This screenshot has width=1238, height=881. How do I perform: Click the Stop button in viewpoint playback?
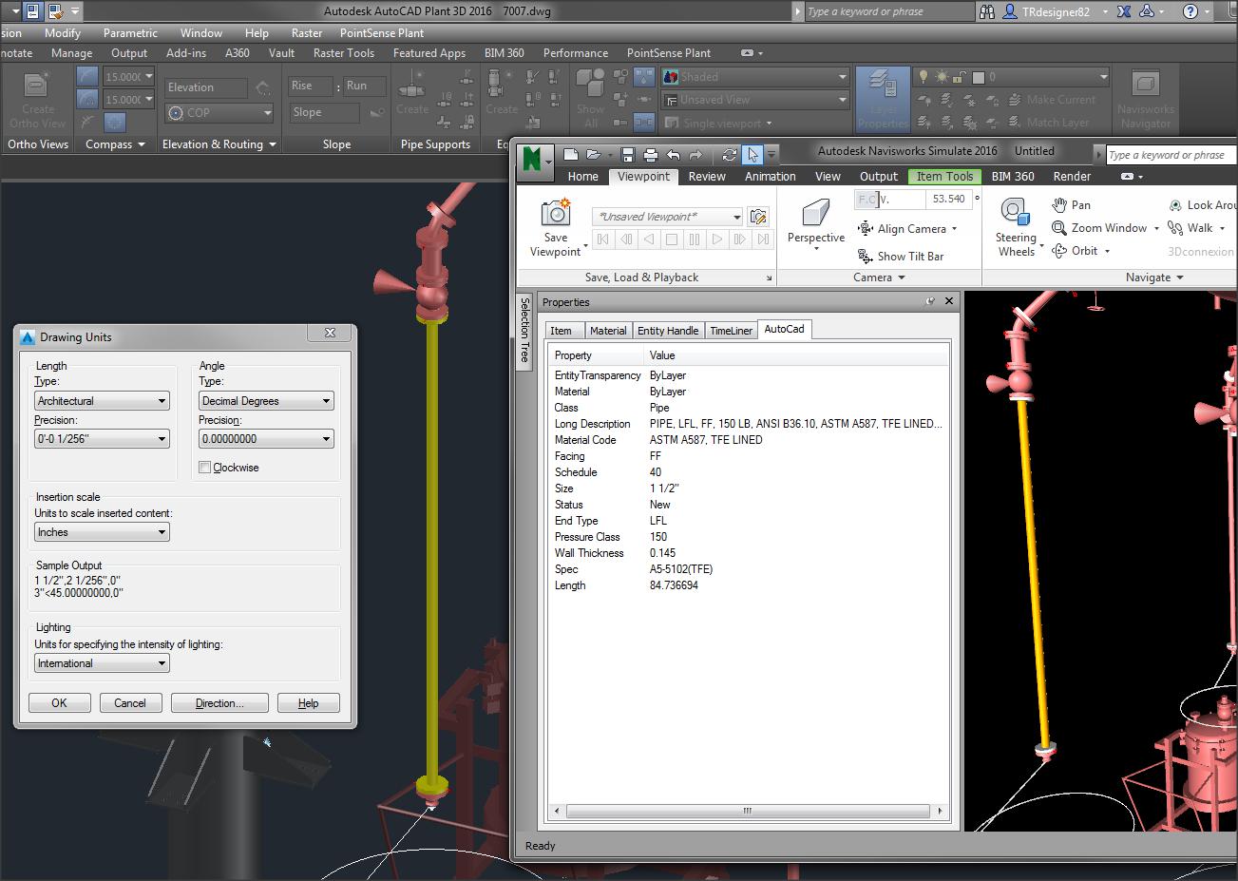click(672, 239)
